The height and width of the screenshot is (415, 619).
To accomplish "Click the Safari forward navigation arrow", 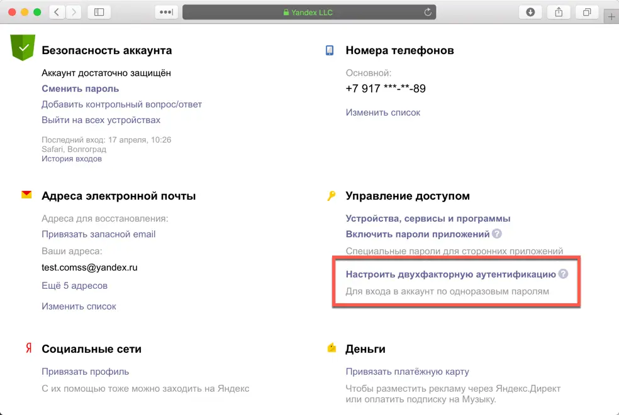I will point(74,12).
